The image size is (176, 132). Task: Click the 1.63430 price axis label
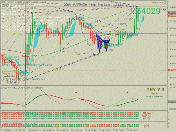tap(172, 78)
